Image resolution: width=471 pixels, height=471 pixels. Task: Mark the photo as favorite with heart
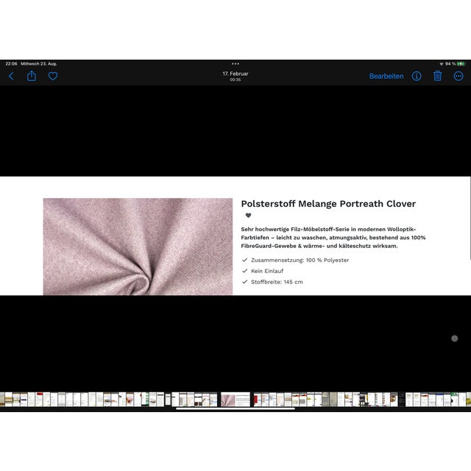[53, 76]
